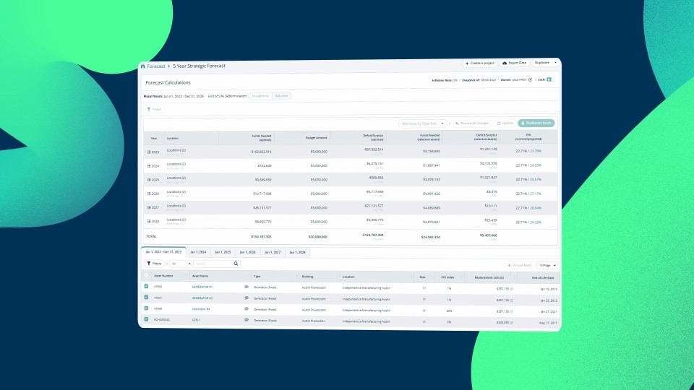
Task: Uncheck the checkbox for asset 47600
Action: 147,287
